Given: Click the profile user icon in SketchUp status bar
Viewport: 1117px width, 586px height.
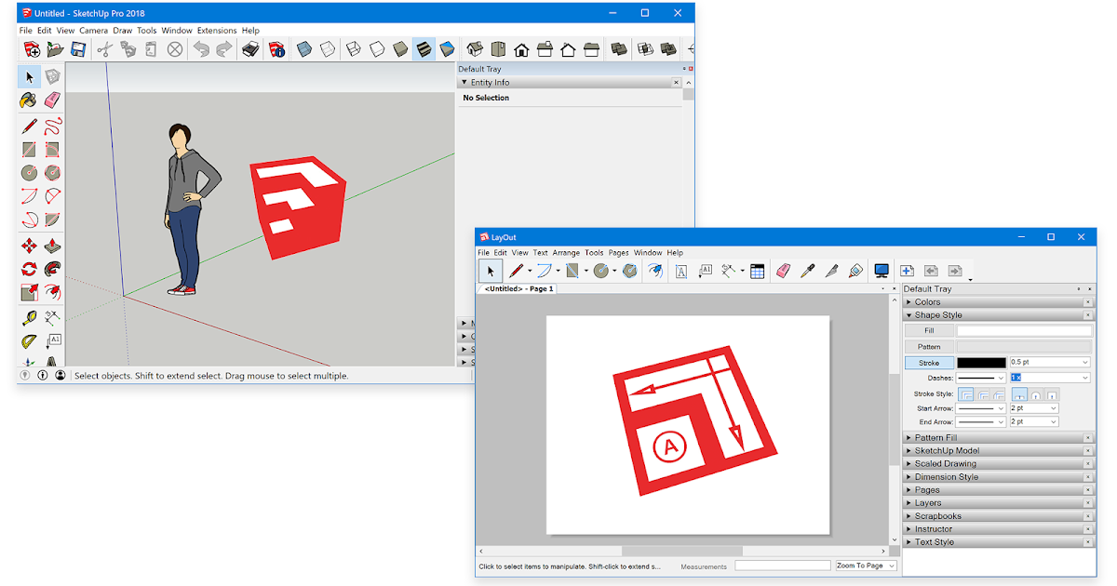Looking at the screenshot, I should point(61,376).
